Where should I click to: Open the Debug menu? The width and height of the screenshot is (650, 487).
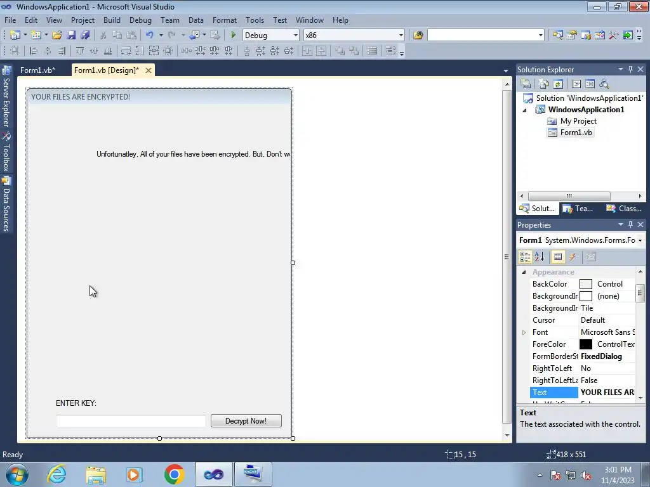(140, 20)
